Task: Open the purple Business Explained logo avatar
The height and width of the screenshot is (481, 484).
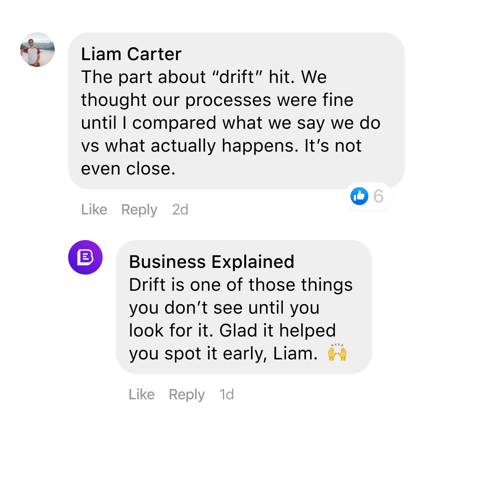Action: click(x=85, y=258)
